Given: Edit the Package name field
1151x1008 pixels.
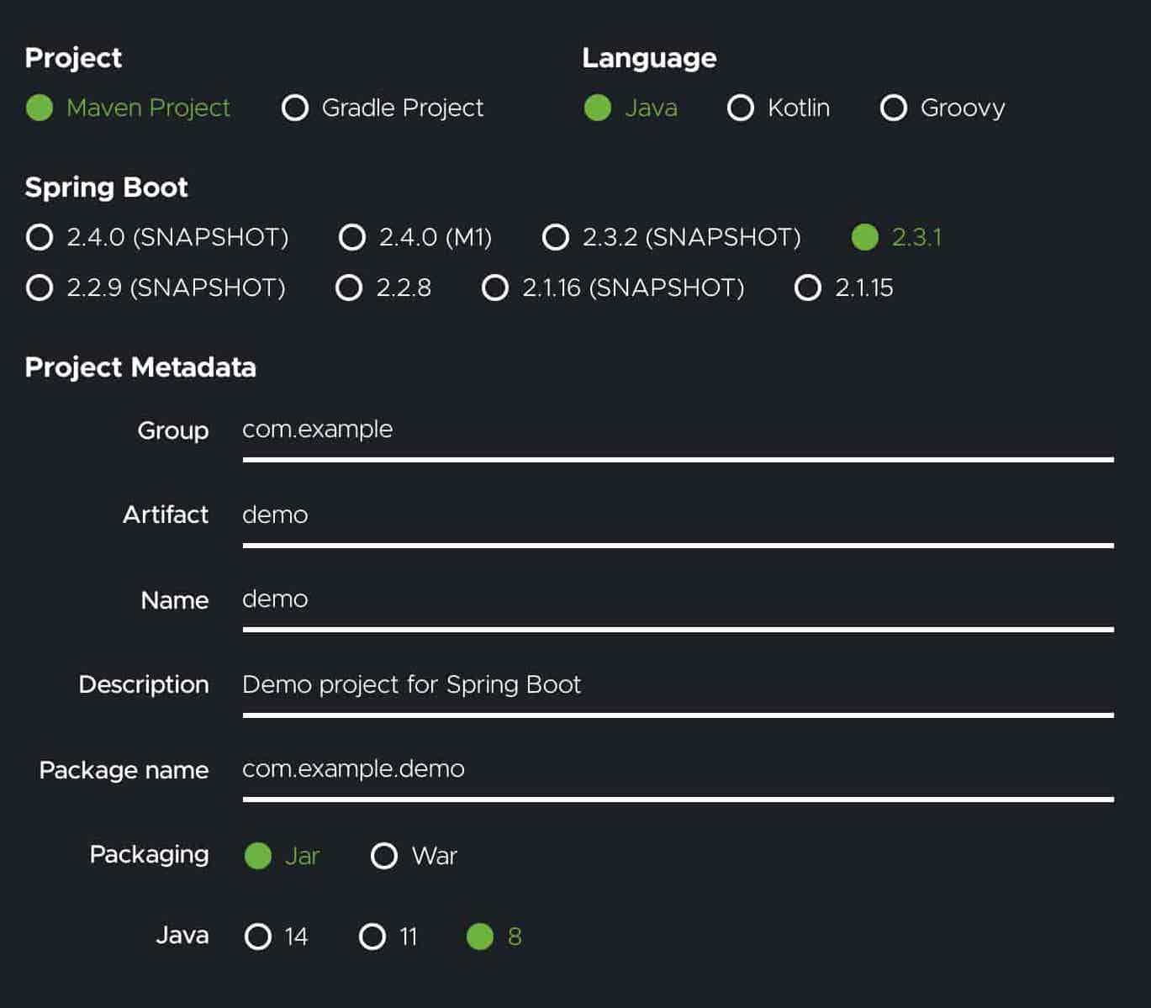Looking at the screenshot, I should 677,769.
